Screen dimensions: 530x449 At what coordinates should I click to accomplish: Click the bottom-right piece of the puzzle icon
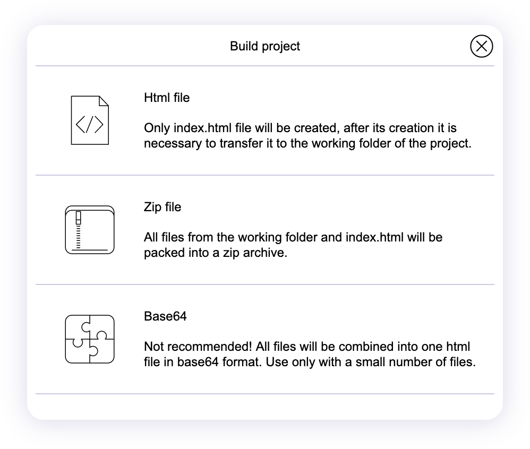pos(102,351)
